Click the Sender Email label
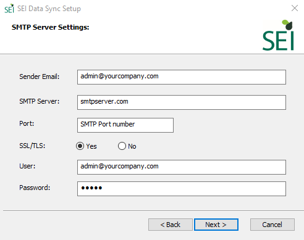This screenshot has height=240, width=304. 40,77
